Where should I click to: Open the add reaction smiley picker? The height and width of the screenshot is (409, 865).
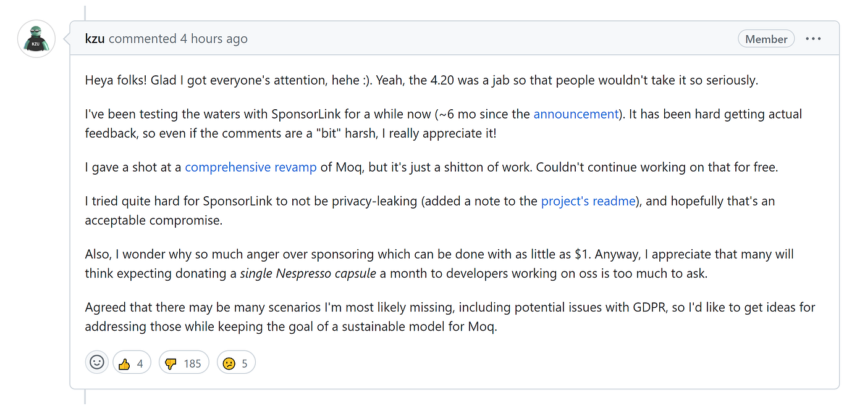97,363
